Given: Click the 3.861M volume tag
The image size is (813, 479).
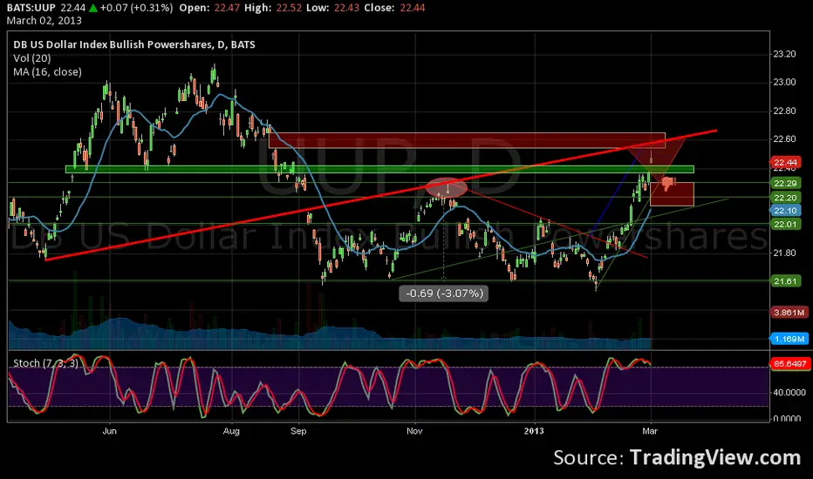Looking at the screenshot, I should point(789,313).
